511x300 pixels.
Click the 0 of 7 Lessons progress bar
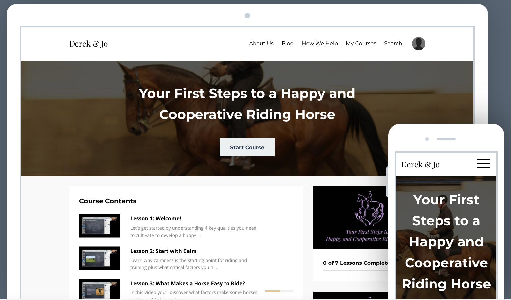356,270
